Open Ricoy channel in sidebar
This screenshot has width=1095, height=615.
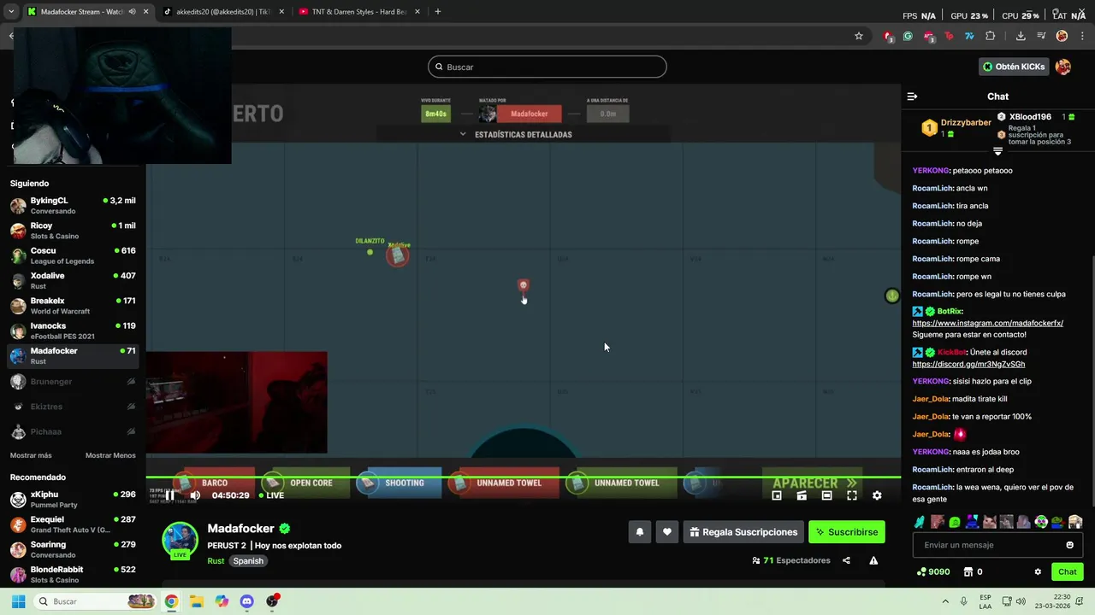[x=73, y=231]
